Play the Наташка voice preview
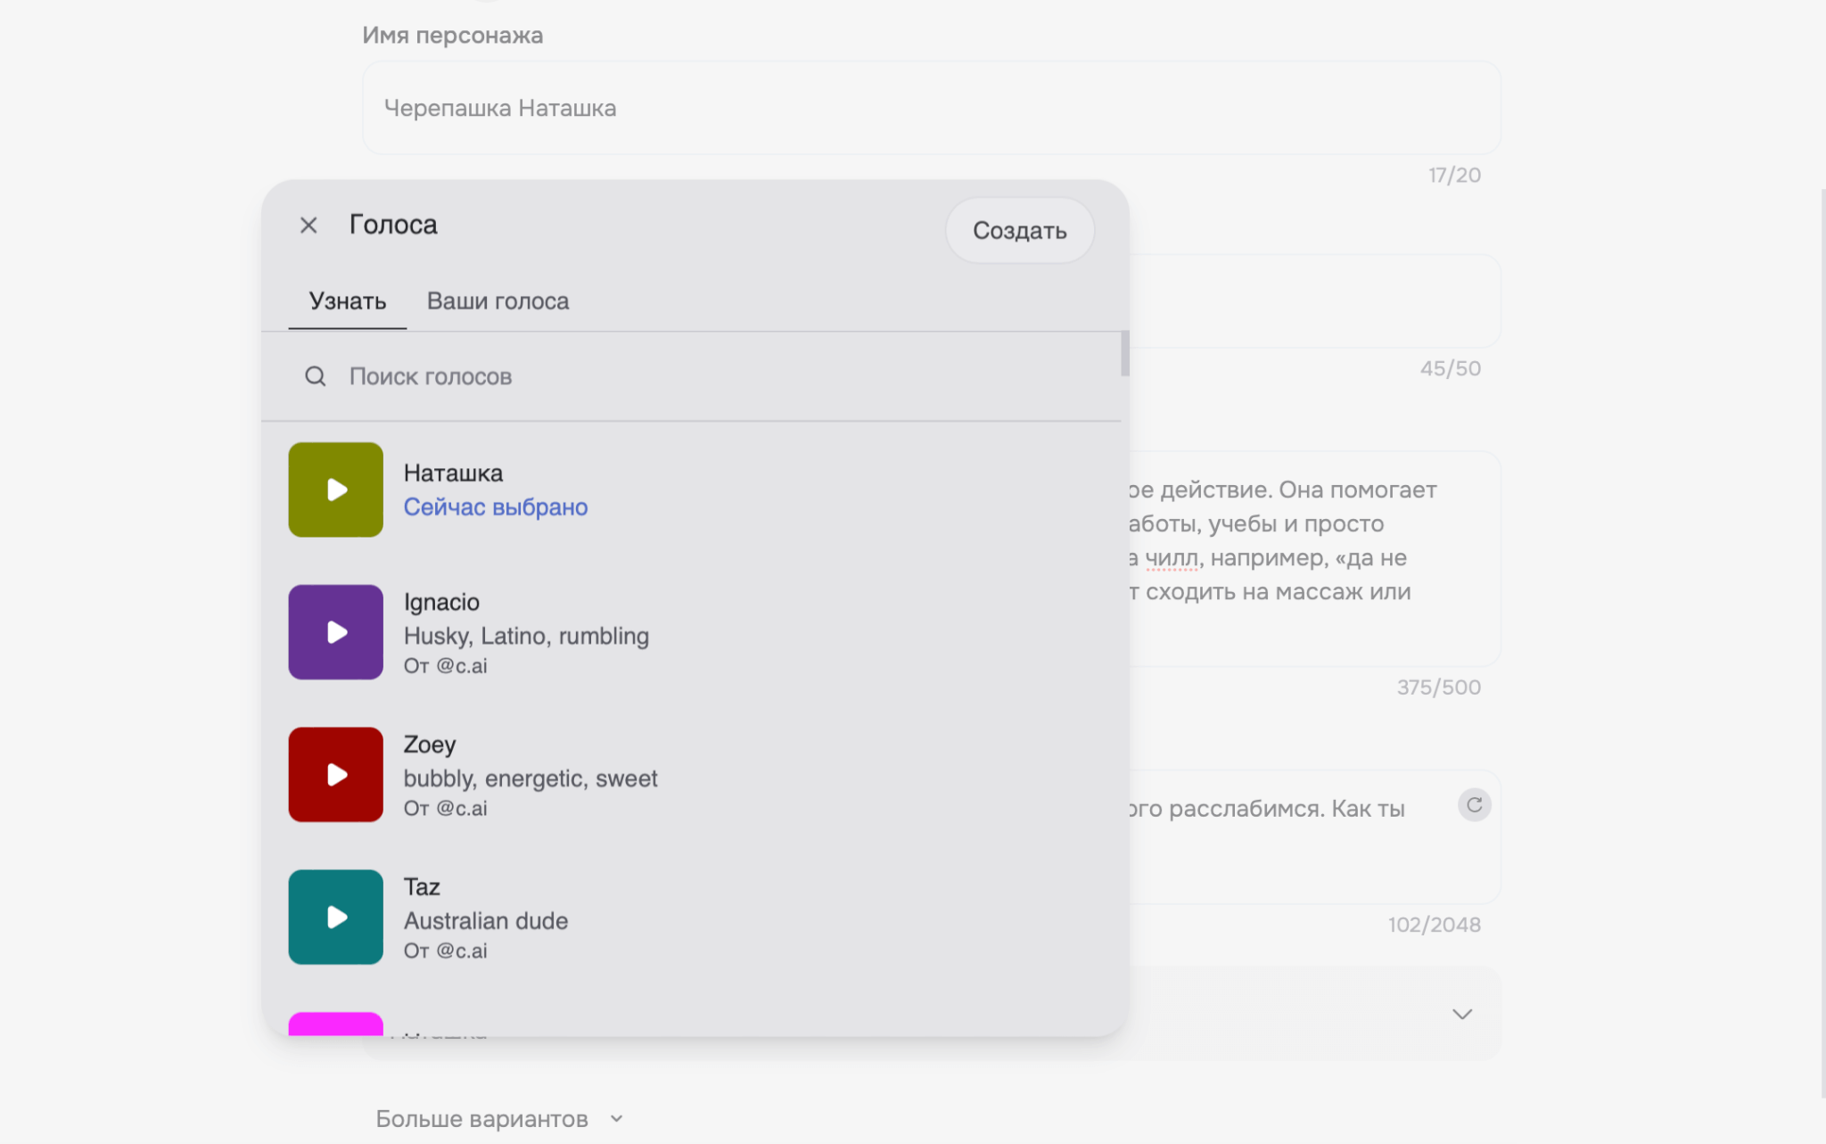The image size is (1826, 1144). coord(335,490)
